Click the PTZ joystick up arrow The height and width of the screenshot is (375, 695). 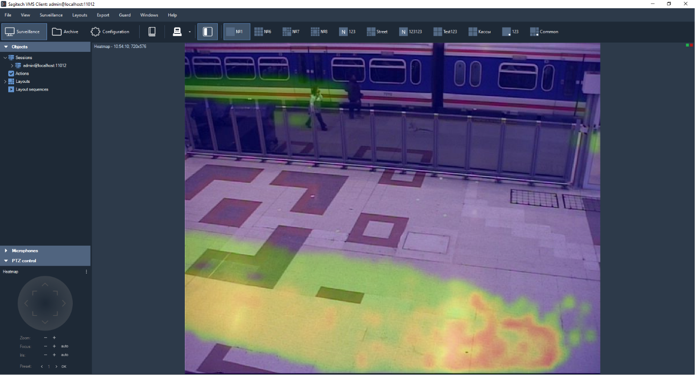[45, 285]
